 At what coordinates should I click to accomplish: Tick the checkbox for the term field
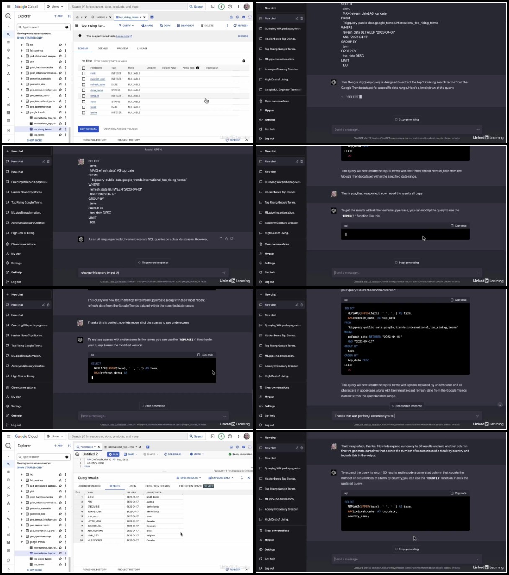click(x=83, y=102)
